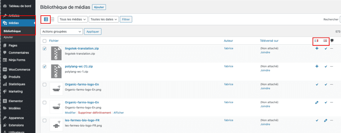Click the Ajouter button beside page title
Viewport: 341px width, 133px height.
[99, 7]
